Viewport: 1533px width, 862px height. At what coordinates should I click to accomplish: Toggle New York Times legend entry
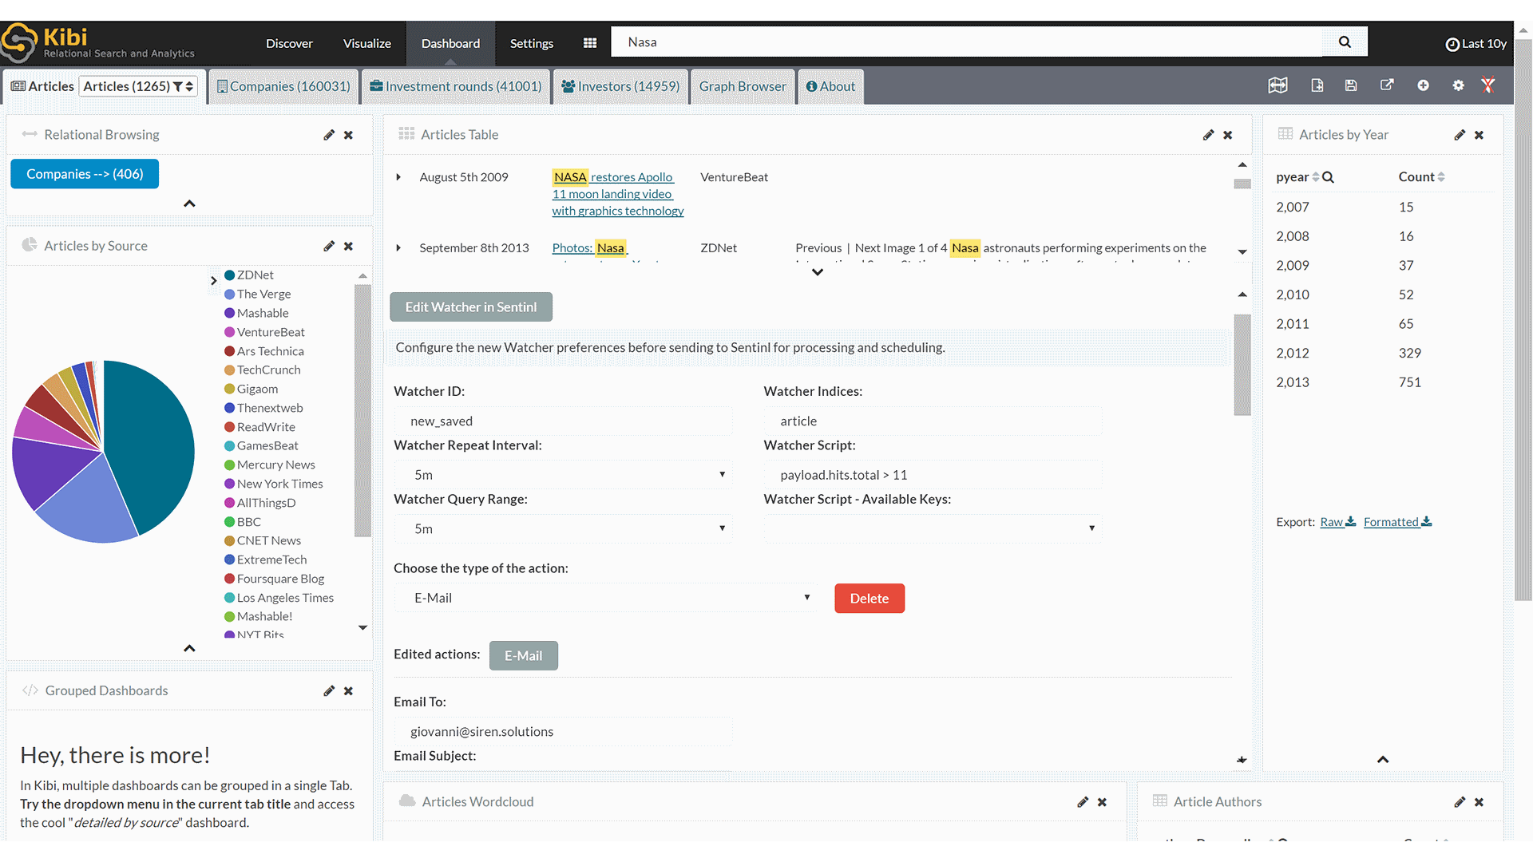click(274, 484)
